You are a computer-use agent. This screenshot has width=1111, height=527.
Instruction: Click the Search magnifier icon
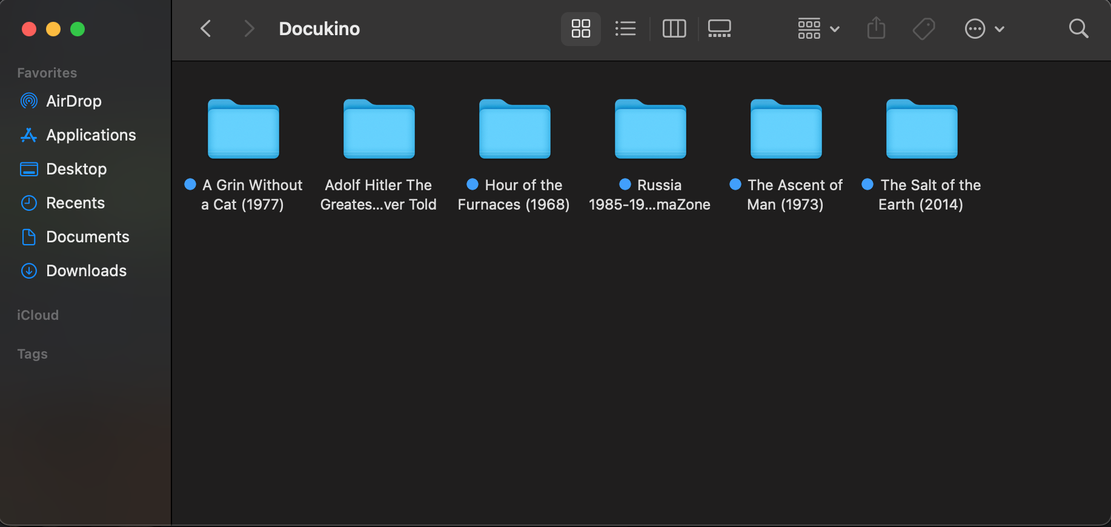pos(1078,28)
